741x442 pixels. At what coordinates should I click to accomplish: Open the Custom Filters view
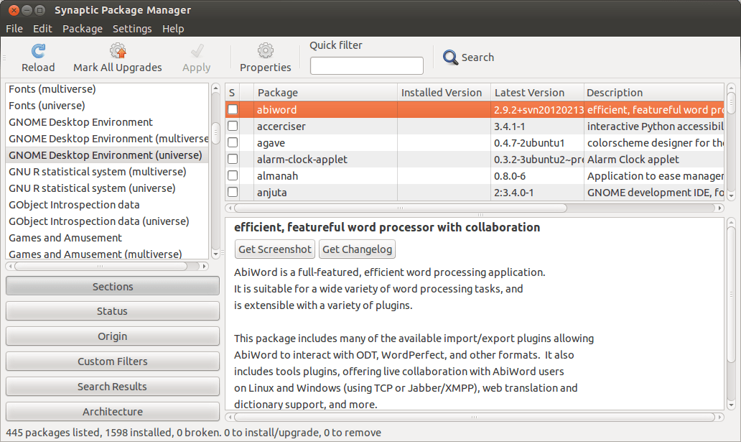[113, 361]
